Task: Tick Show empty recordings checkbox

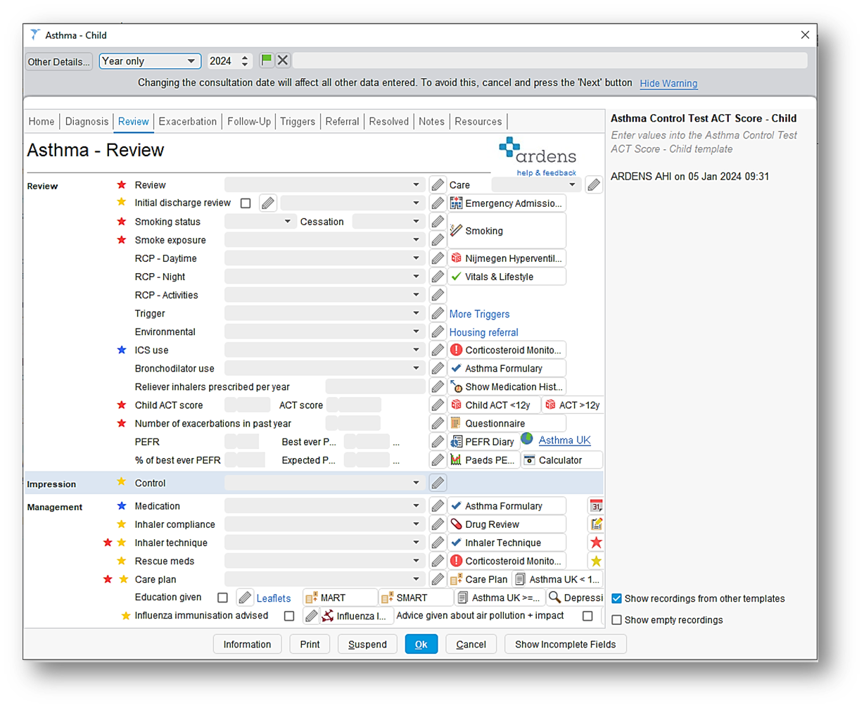Action: (616, 620)
